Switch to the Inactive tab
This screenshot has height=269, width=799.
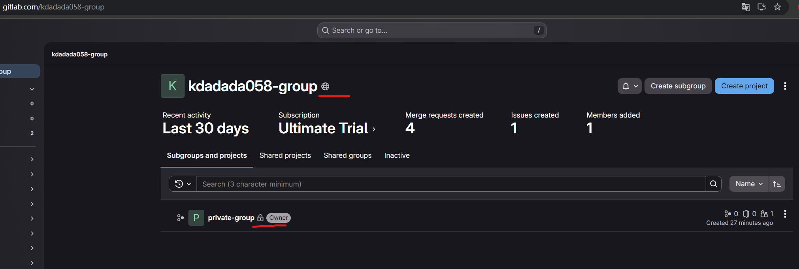coord(397,155)
